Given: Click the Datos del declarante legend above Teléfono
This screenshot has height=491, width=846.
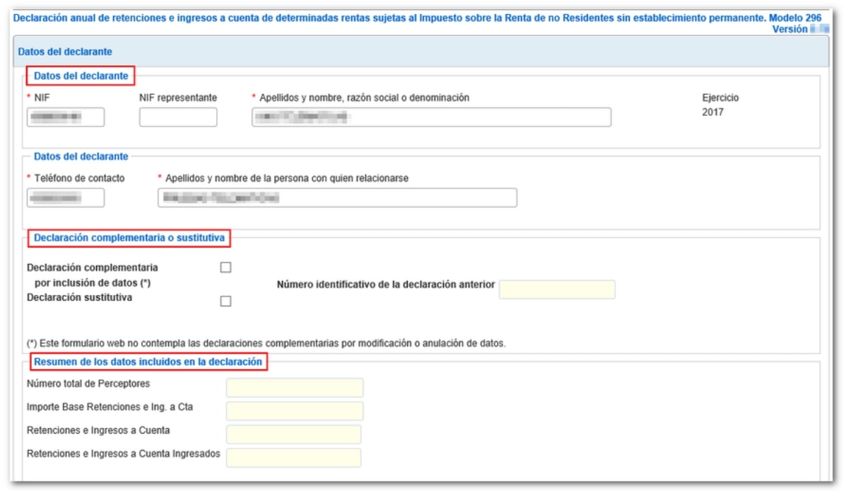Looking at the screenshot, I should [x=81, y=156].
